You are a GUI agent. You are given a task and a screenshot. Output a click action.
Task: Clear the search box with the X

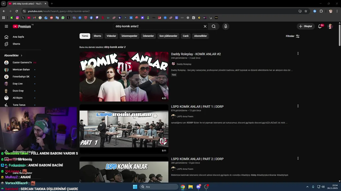[x=205, y=26]
